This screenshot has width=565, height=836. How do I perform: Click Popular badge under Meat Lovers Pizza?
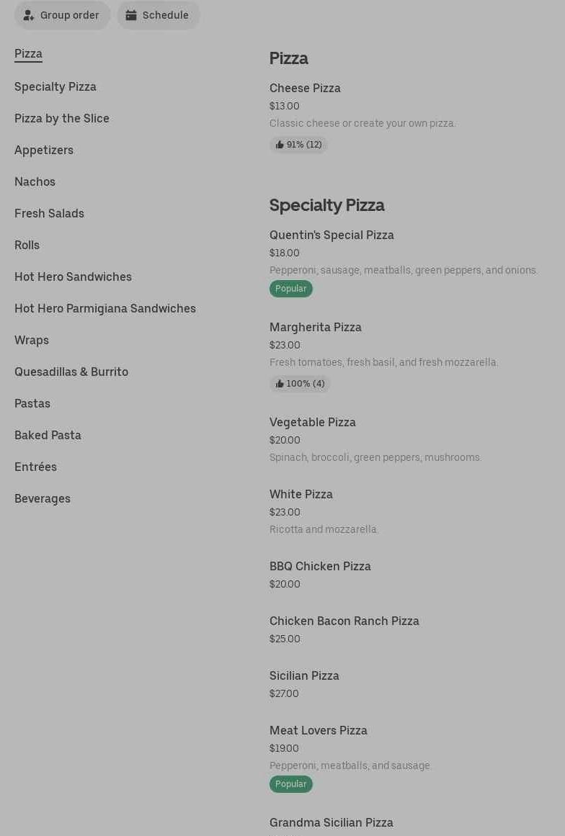coord(291,784)
